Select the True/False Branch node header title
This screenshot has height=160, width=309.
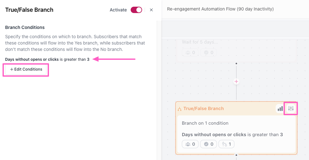pyautogui.click(x=203, y=108)
